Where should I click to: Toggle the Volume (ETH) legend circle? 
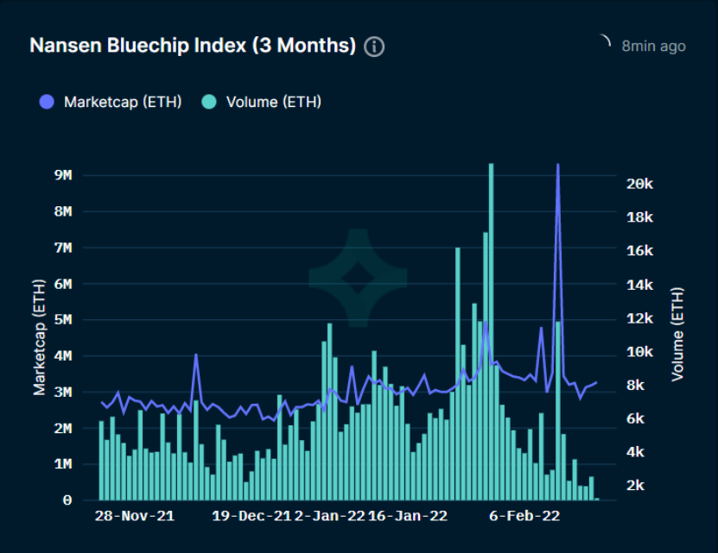click(x=209, y=102)
